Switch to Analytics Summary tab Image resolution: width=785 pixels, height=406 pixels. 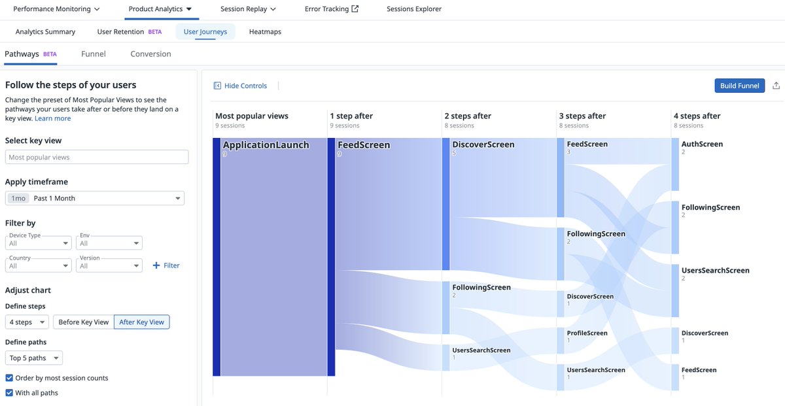(x=45, y=31)
